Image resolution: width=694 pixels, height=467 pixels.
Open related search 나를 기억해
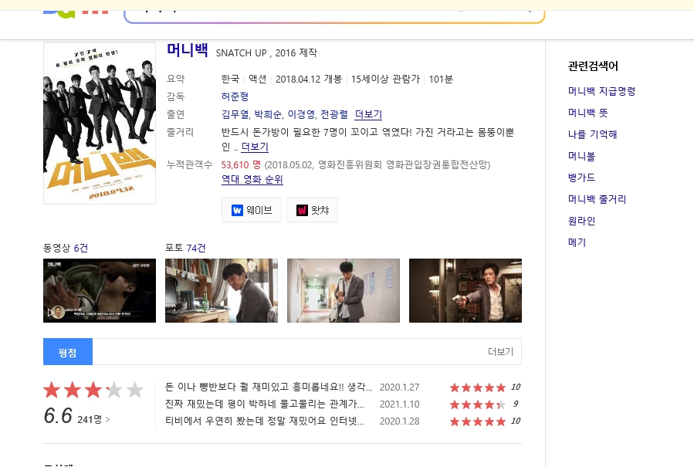592,134
